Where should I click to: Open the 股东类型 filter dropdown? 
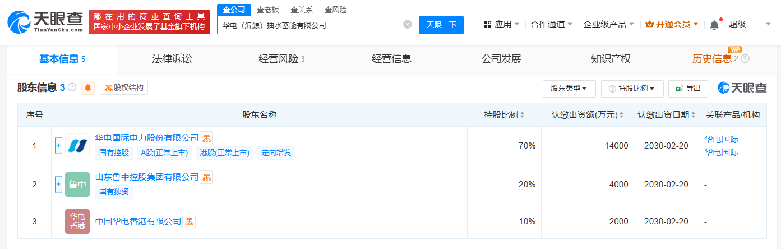click(x=569, y=89)
